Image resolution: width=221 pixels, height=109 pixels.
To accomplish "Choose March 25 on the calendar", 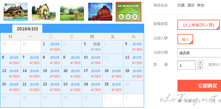I will pos(113,87).
